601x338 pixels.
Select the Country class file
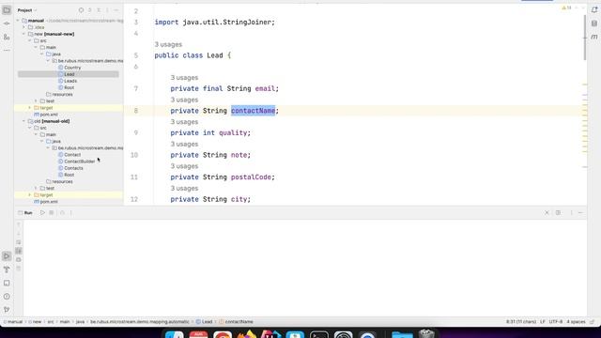coord(69,68)
